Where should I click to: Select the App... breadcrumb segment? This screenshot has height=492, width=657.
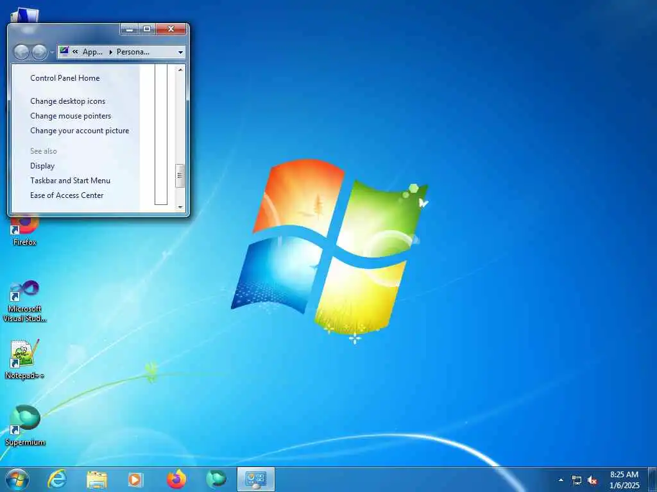[92, 52]
